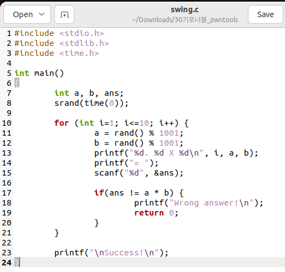The image size is (285, 272).
Task: Click line 2 '#include <stdlib.h>'
Action: [x=62, y=43]
